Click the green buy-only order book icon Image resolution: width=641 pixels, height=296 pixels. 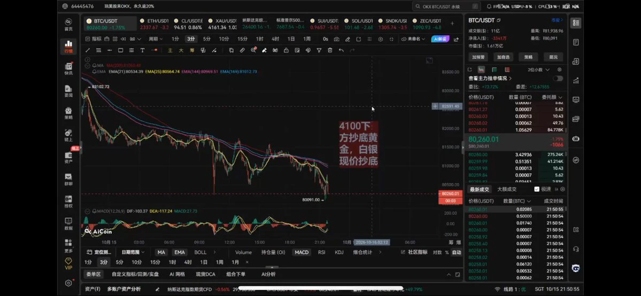pyautogui.click(x=494, y=69)
